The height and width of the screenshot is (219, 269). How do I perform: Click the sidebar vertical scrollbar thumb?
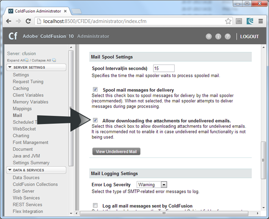pyautogui.click(x=71, y=108)
